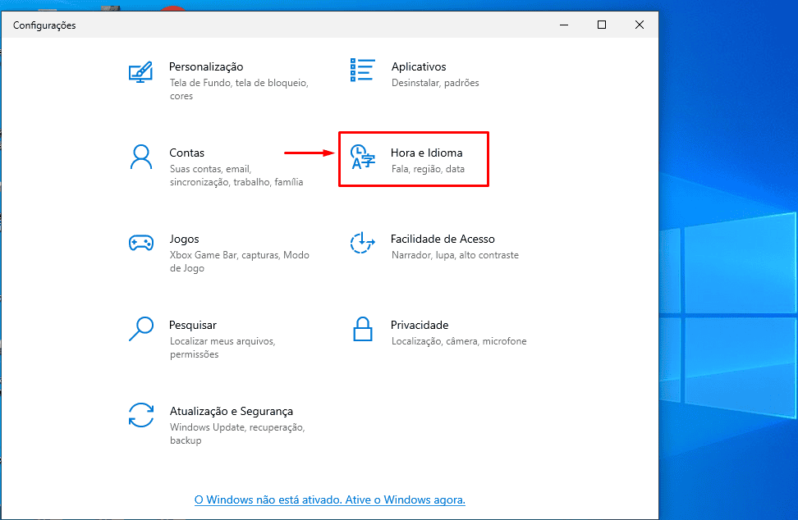Maximize the Configurações window

pyautogui.click(x=602, y=25)
